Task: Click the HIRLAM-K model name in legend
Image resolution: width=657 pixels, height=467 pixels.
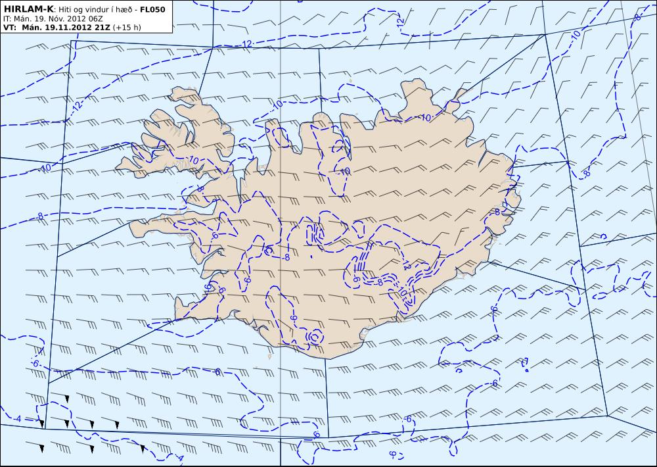Action: [x=28, y=9]
